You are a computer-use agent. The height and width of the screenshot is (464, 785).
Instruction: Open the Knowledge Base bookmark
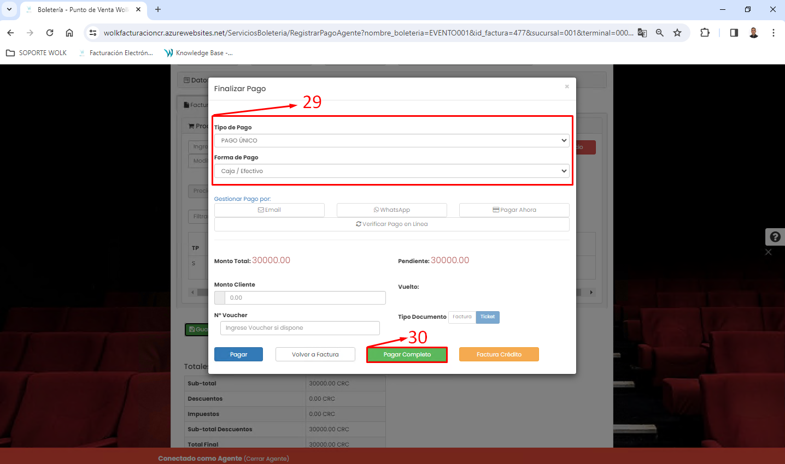click(x=198, y=53)
